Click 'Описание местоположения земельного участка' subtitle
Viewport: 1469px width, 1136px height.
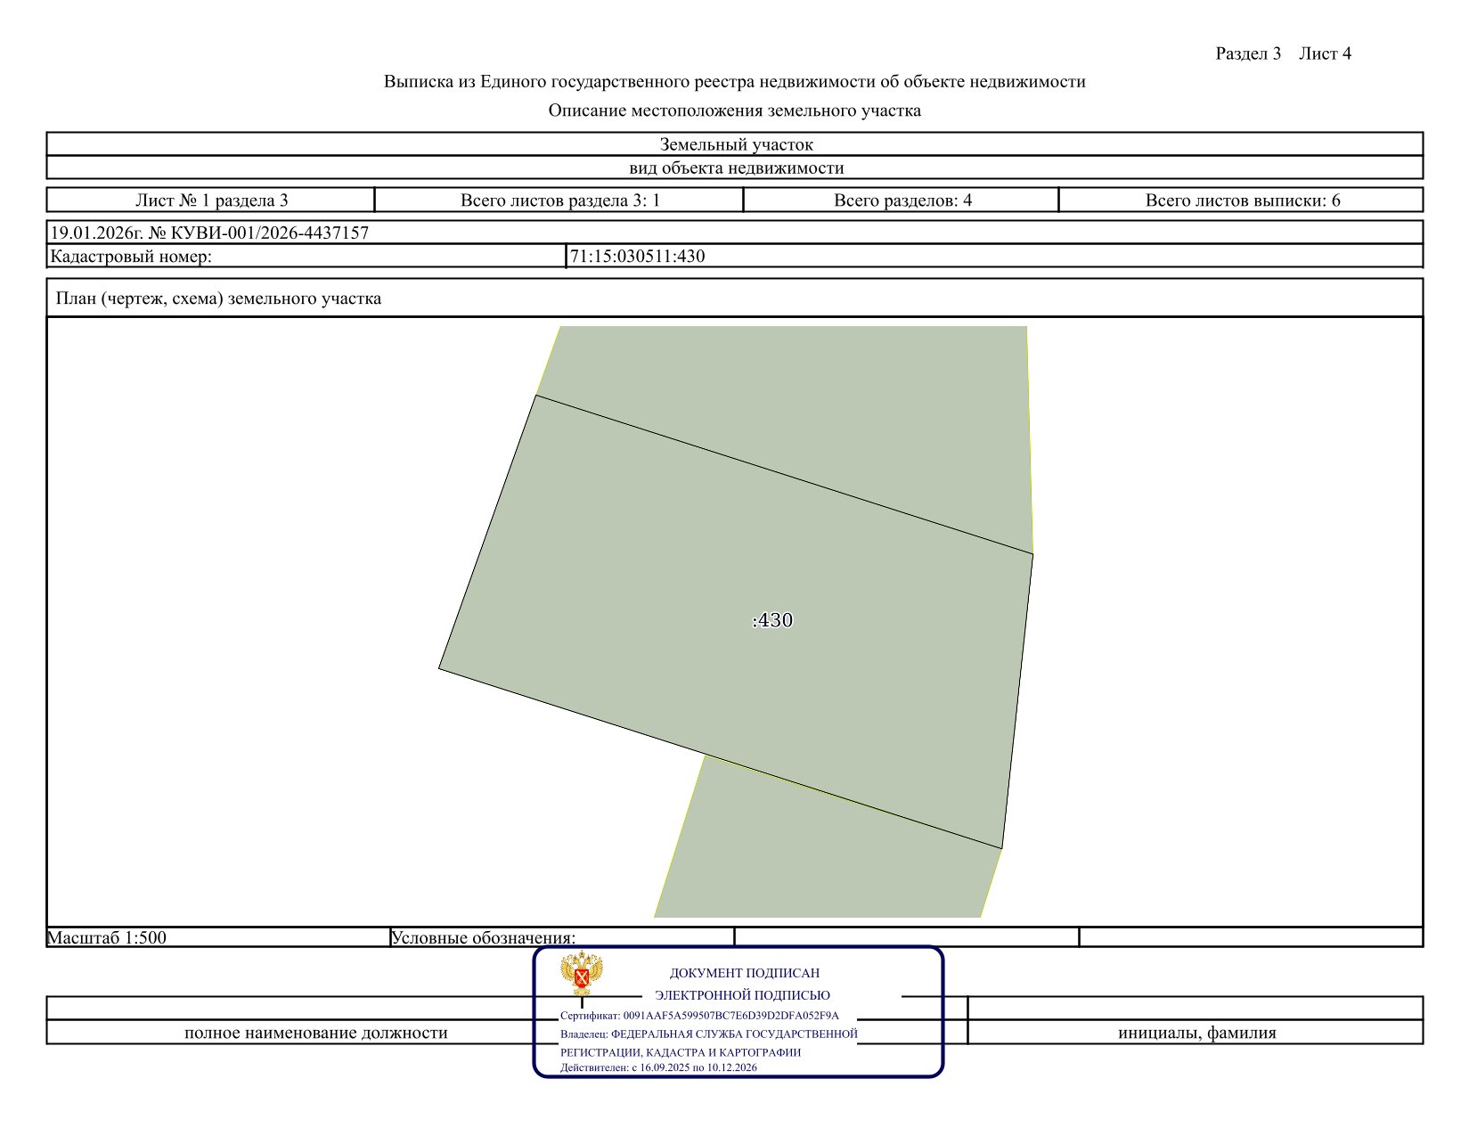734,110
